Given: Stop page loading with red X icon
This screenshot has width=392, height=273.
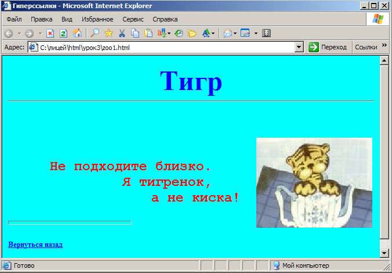Looking at the screenshot, I should click(x=50, y=33).
